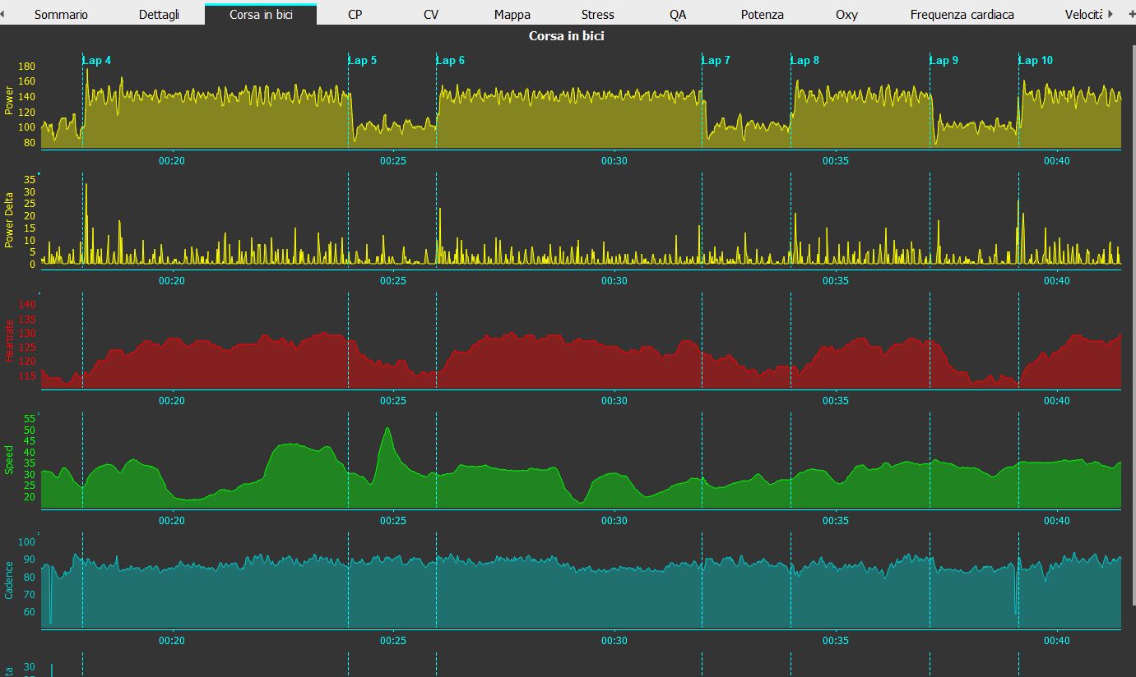Switch to the Potenza tab
Viewport: 1136px width, 677px height.
tap(762, 14)
